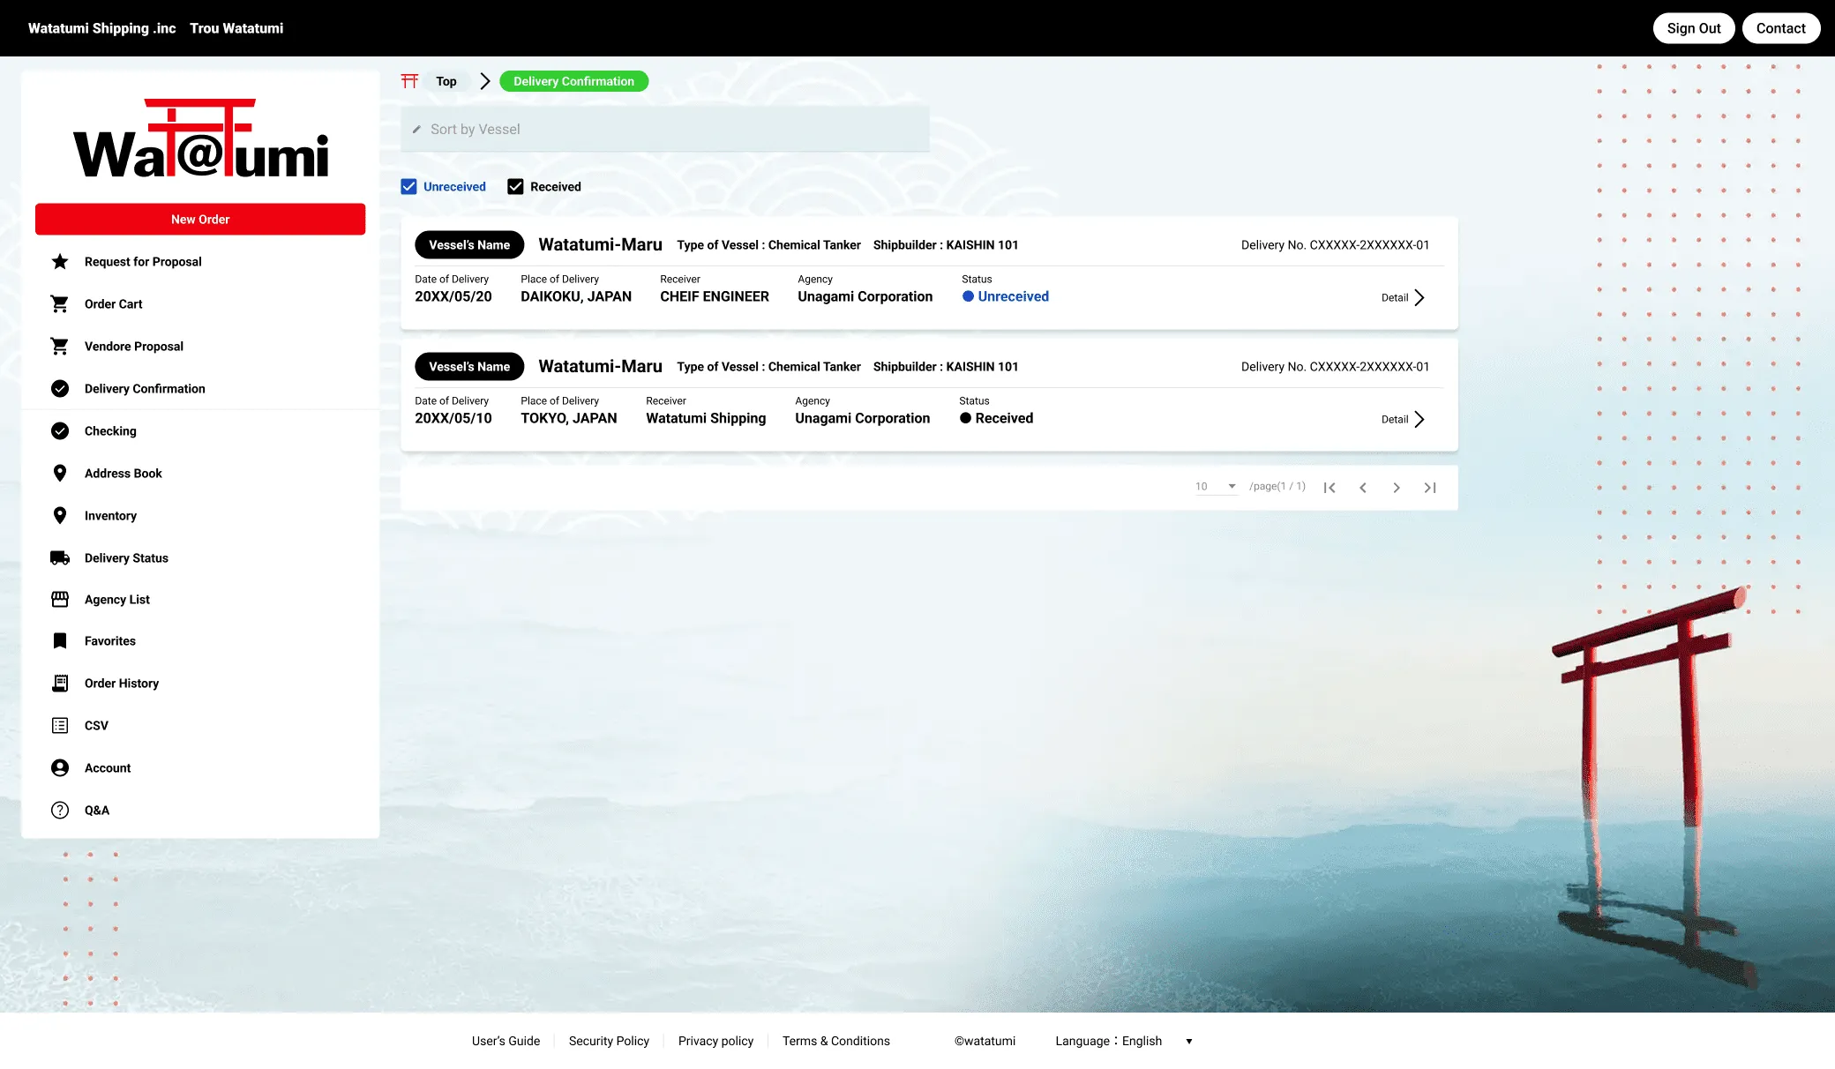
Task: Uncheck the Received filter checkbox
Action: point(515,187)
